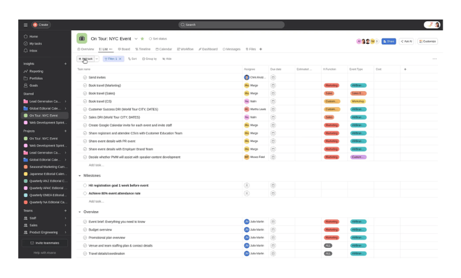Open the dropdown arrow beside Add task
Viewport: 461px width, 278px height.
[97, 59]
